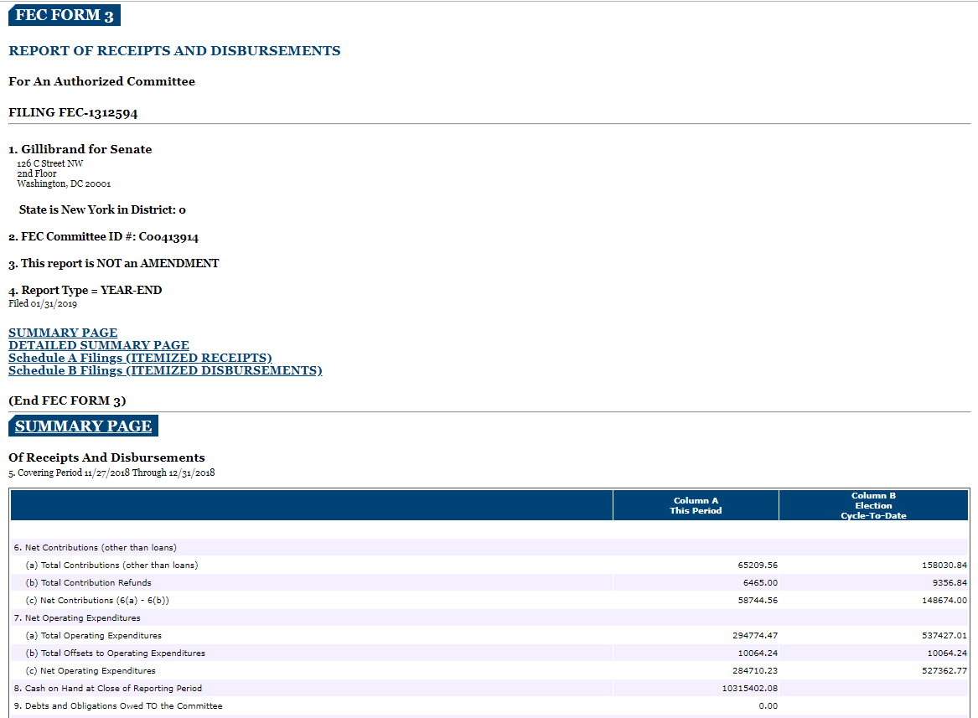Screen dimensions: 978x718
Task: Click Debts and Obligations Owed TO the Committee
Action: point(118,706)
